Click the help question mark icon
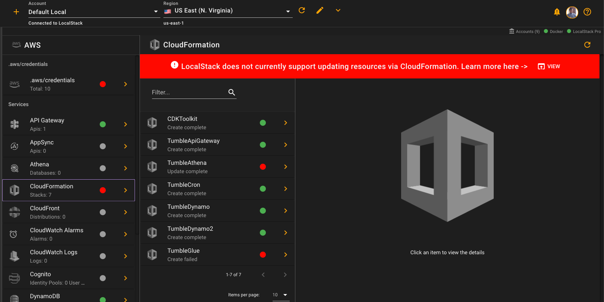Image resolution: width=604 pixels, height=302 pixels. 587,12
